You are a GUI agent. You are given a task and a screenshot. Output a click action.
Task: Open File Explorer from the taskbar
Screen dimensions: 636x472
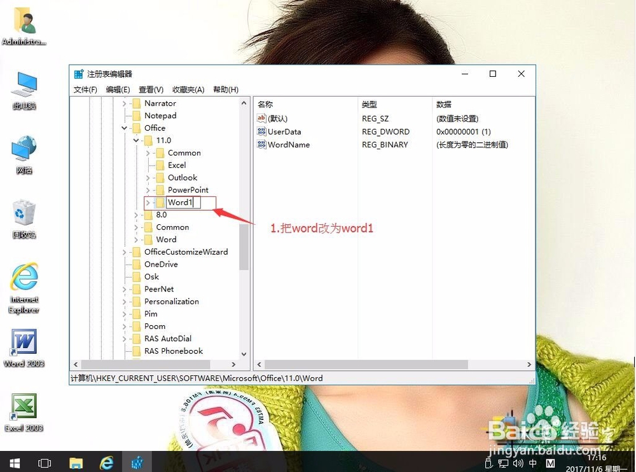tap(76, 462)
